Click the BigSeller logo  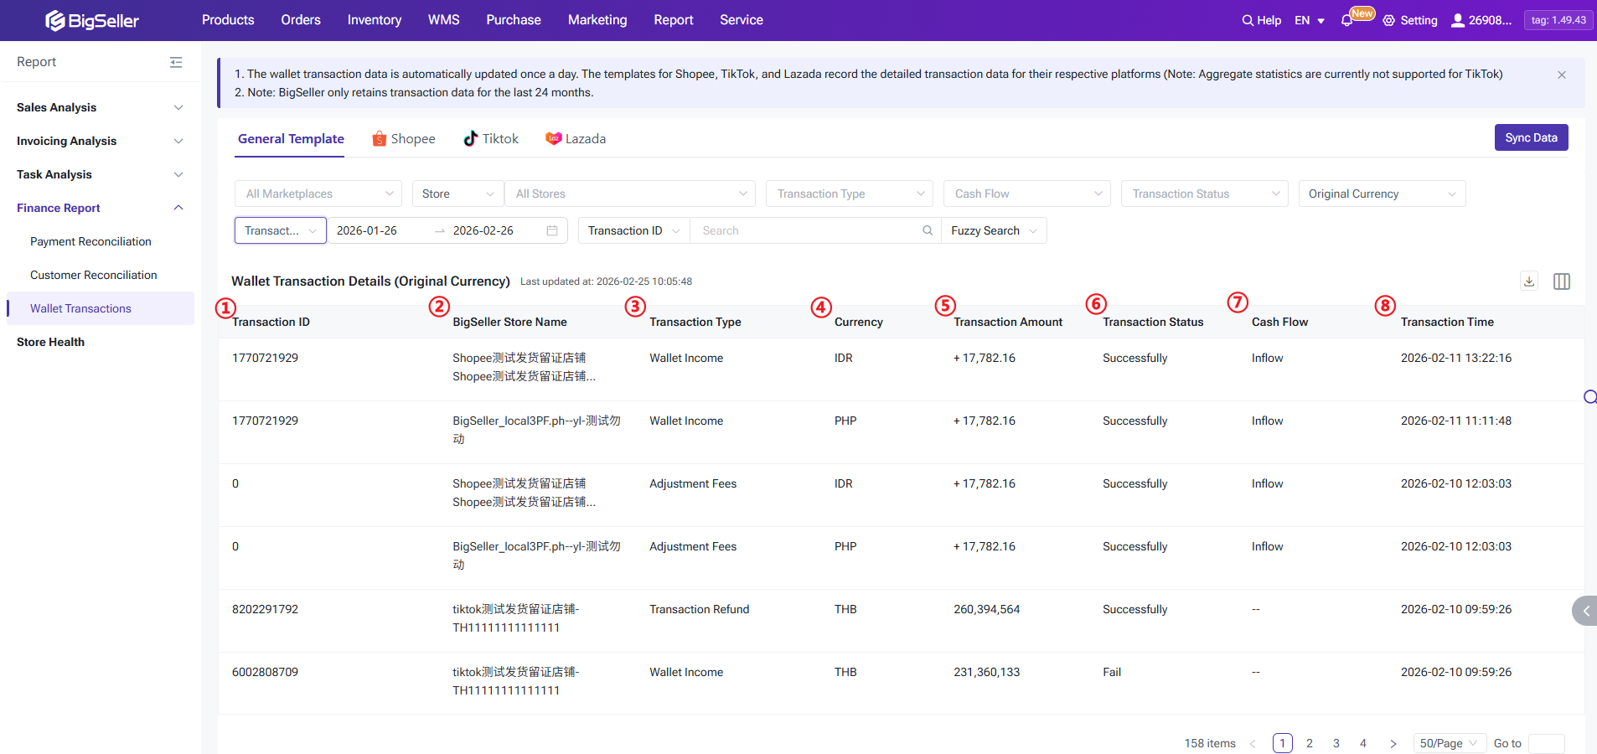point(92,20)
